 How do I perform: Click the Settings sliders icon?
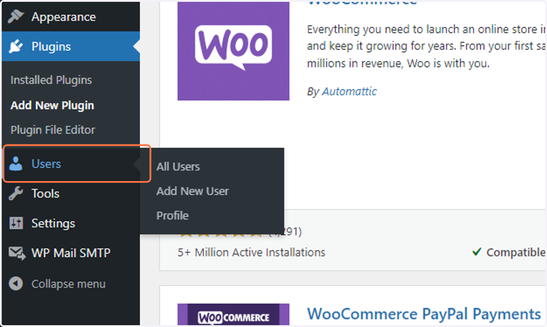16,223
